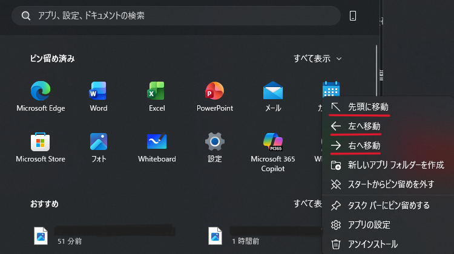
Task: Open 設定 gear app
Action: [x=214, y=147]
